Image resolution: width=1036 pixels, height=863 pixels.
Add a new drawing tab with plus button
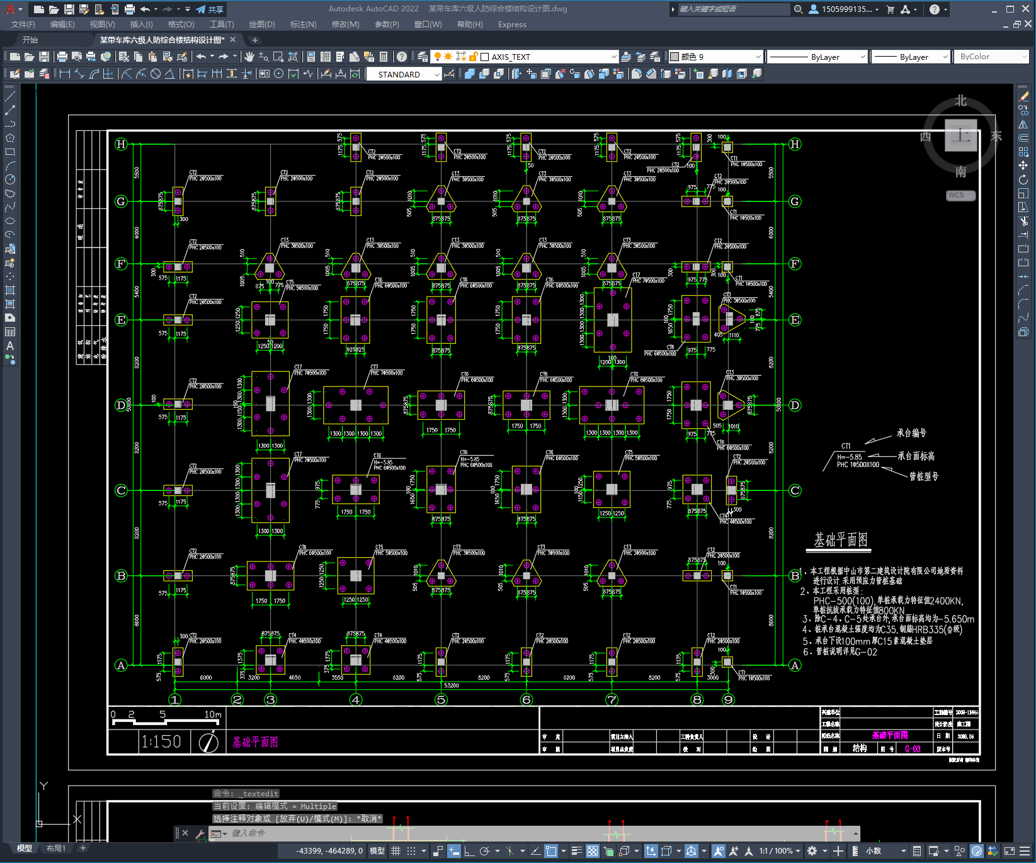click(254, 40)
